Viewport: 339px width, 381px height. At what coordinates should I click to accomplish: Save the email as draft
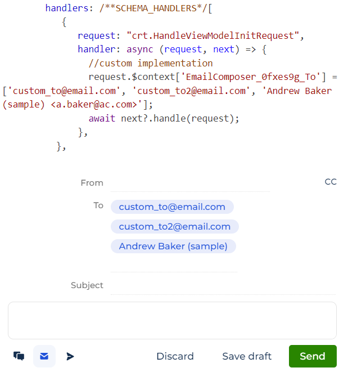247,356
